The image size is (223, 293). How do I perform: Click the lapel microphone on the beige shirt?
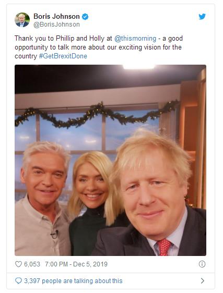(x=54, y=234)
